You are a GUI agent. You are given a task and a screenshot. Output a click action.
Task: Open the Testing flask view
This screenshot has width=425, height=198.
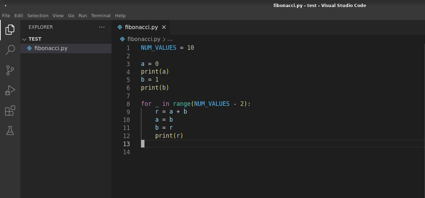[10, 131]
